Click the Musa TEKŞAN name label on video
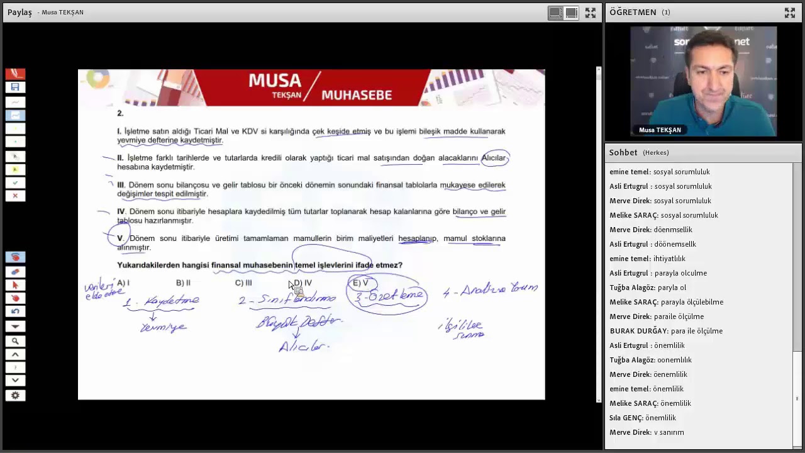This screenshot has width=805, height=453. [660, 130]
